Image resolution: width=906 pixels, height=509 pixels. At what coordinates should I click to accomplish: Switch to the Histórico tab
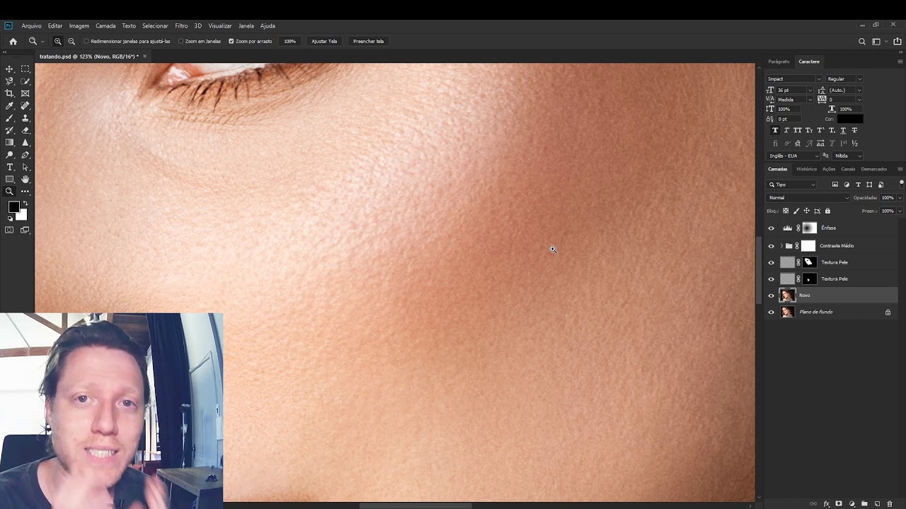click(806, 169)
